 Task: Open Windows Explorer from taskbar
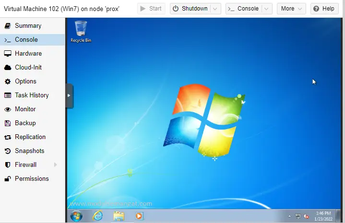(x=119, y=216)
